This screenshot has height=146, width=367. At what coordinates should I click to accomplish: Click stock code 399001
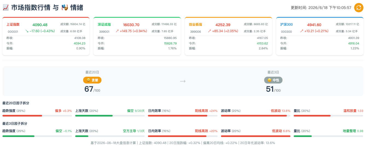pos(104,32)
